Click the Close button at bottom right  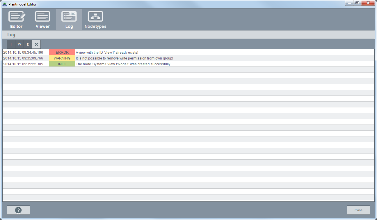358,210
